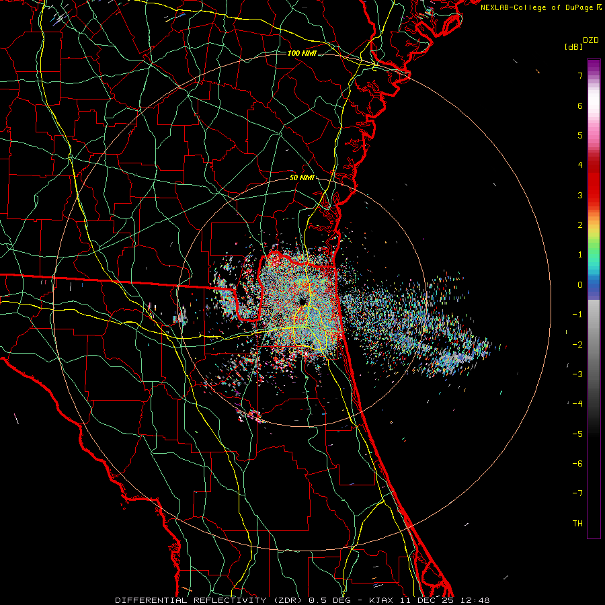Screen dimensions: 605x605
Task: Click the -4 value on the color scale
Action: 577,404
